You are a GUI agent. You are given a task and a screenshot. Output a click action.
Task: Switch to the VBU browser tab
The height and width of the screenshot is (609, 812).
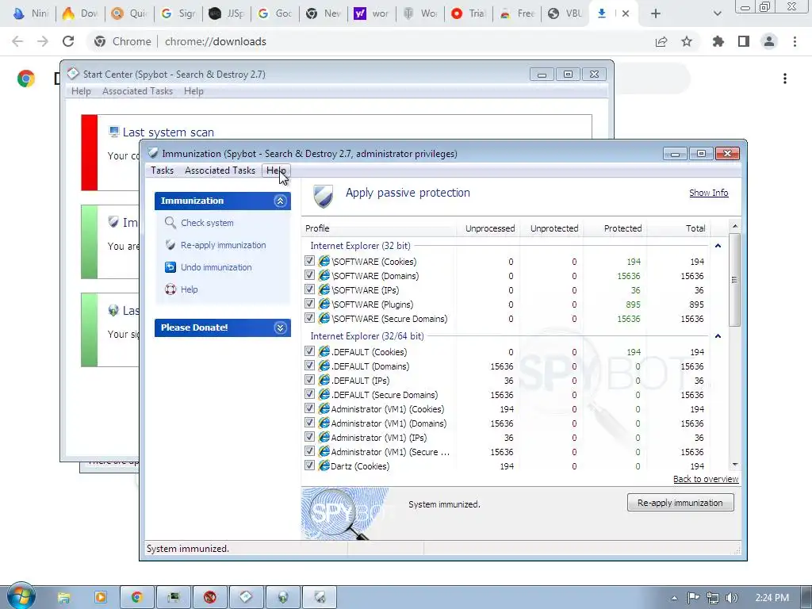click(x=565, y=13)
